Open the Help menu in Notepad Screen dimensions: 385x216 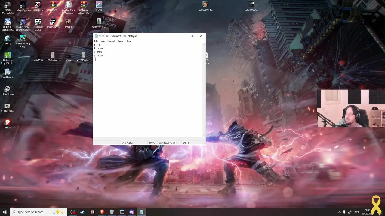coord(128,41)
